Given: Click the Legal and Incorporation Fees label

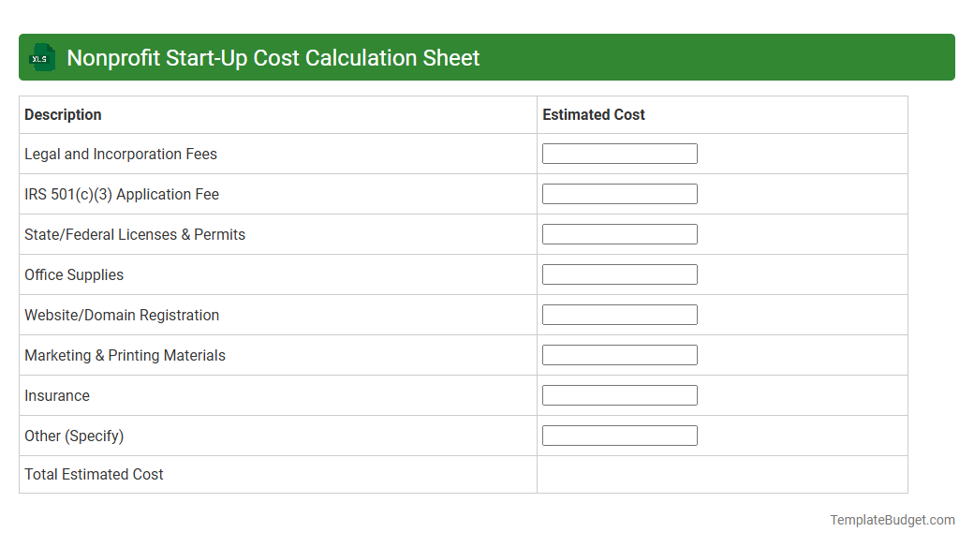Looking at the screenshot, I should pos(121,154).
